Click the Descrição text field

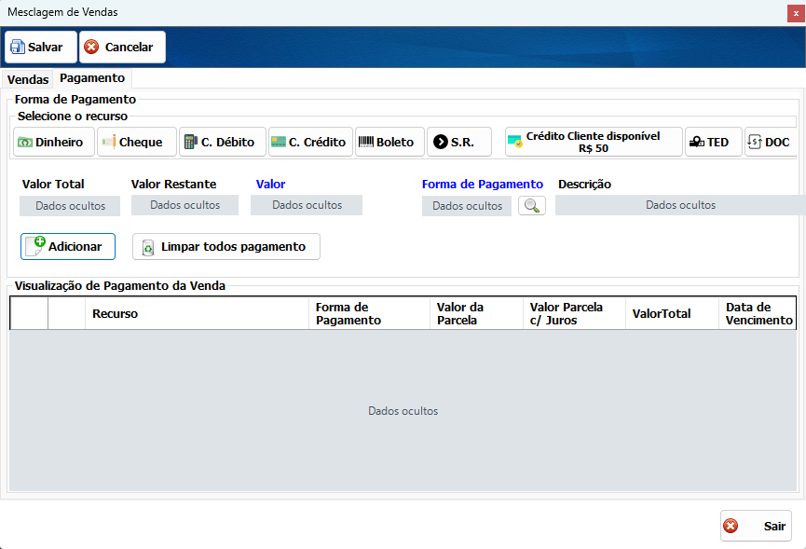pyautogui.click(x=680, y=205)
